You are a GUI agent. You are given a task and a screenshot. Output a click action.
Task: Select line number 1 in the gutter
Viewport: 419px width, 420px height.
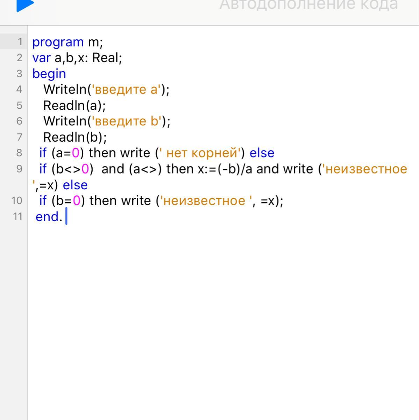tap(20, 42)
